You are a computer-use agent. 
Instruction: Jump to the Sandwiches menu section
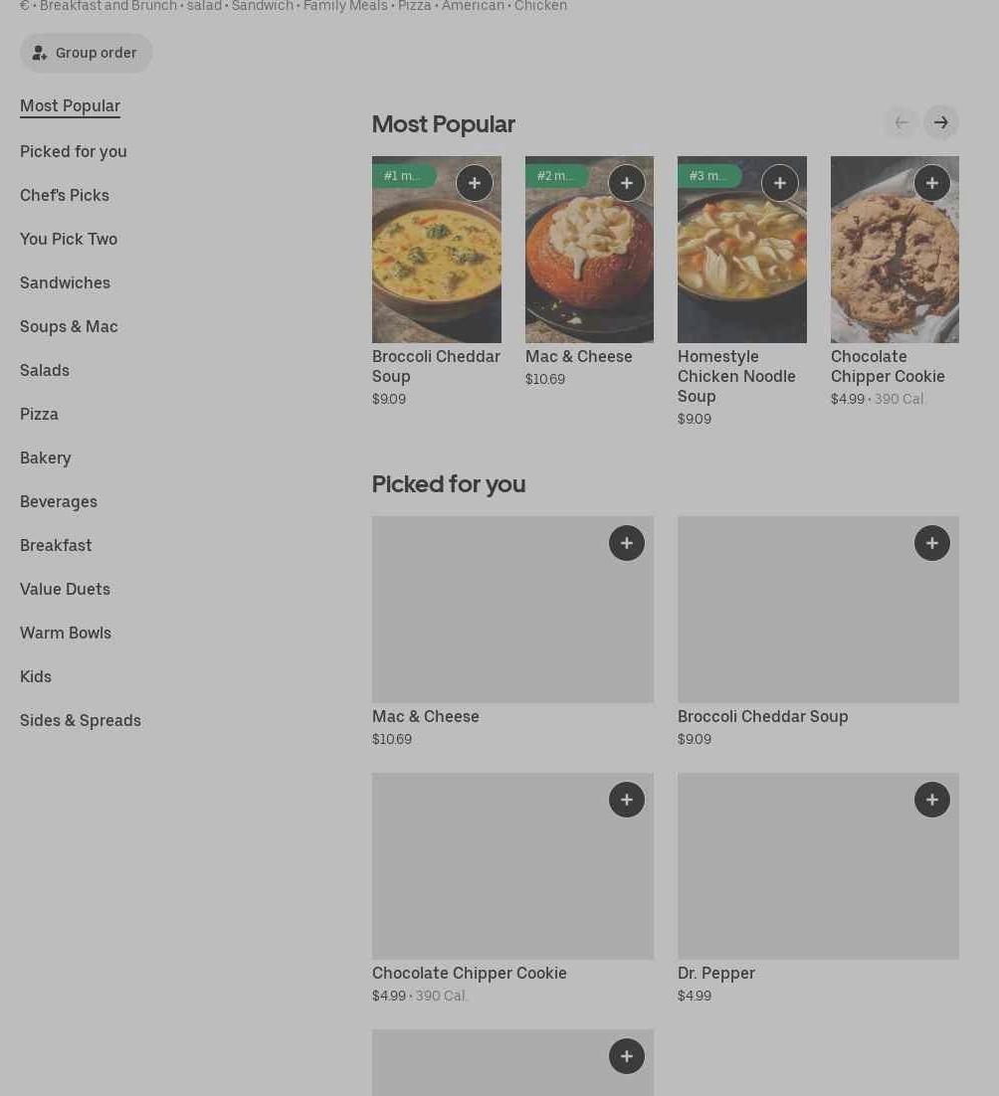[65, 282]
